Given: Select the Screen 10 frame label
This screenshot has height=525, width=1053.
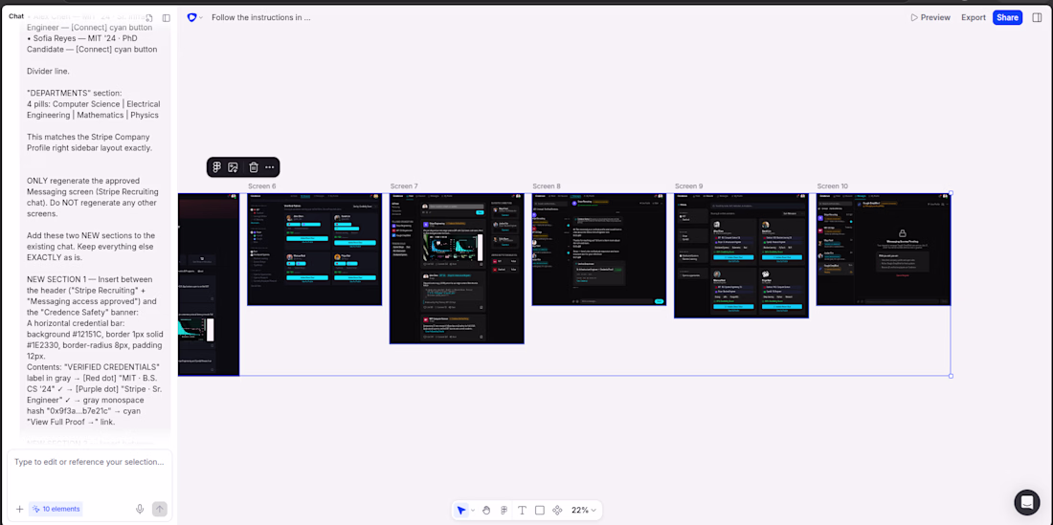Looking at the screenshot, I should pyautogui.click(x=833, y=186).
